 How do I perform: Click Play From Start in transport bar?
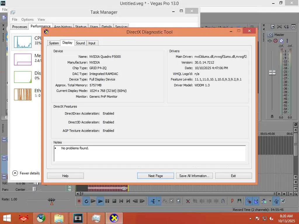click(93, 201)
